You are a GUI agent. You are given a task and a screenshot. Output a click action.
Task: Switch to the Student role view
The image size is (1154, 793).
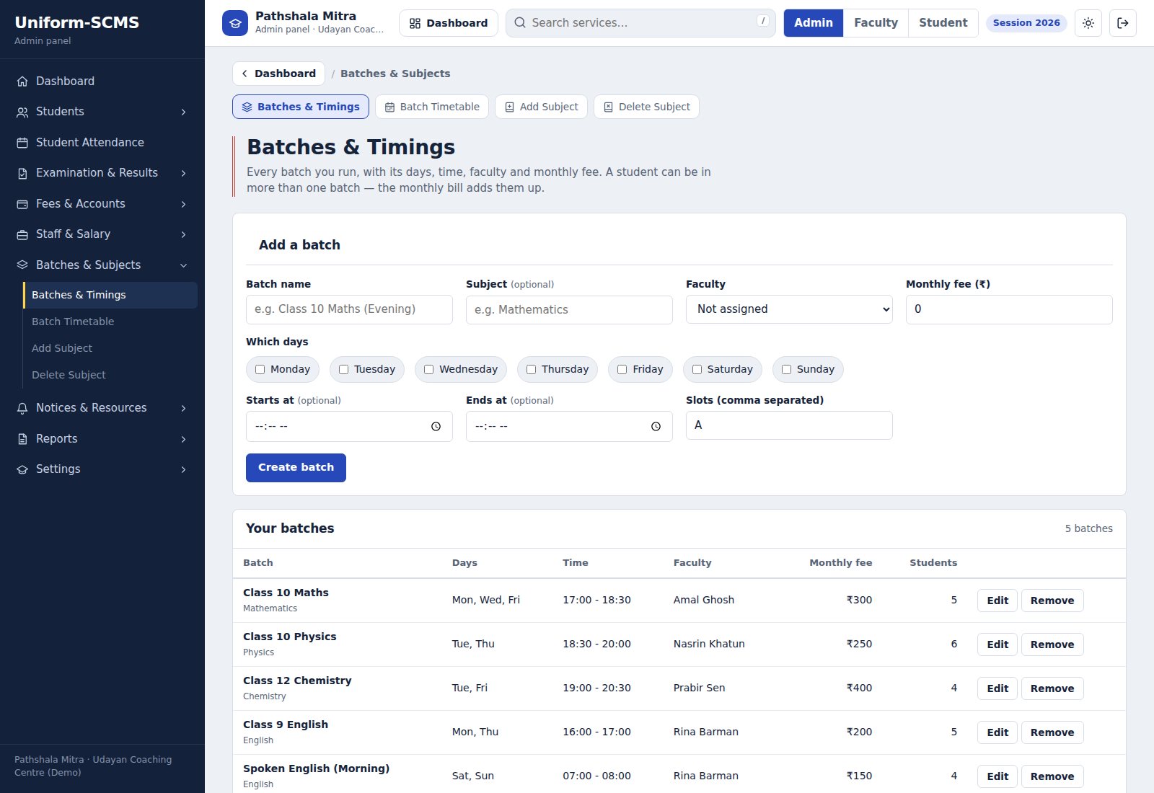pyautogui.click(x=943, y=23)
